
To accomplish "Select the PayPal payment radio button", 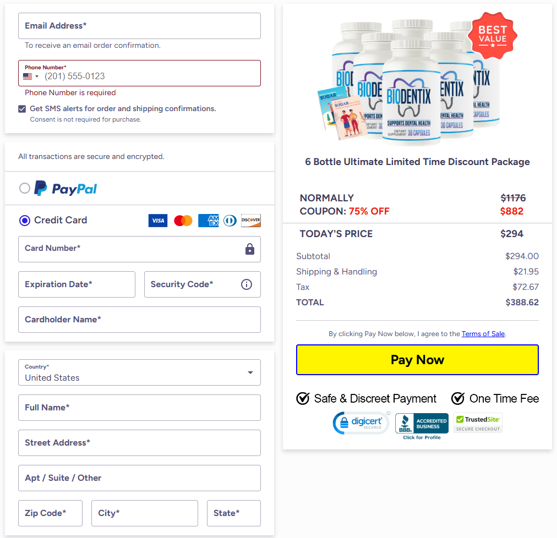I will (x=25, y=188).
